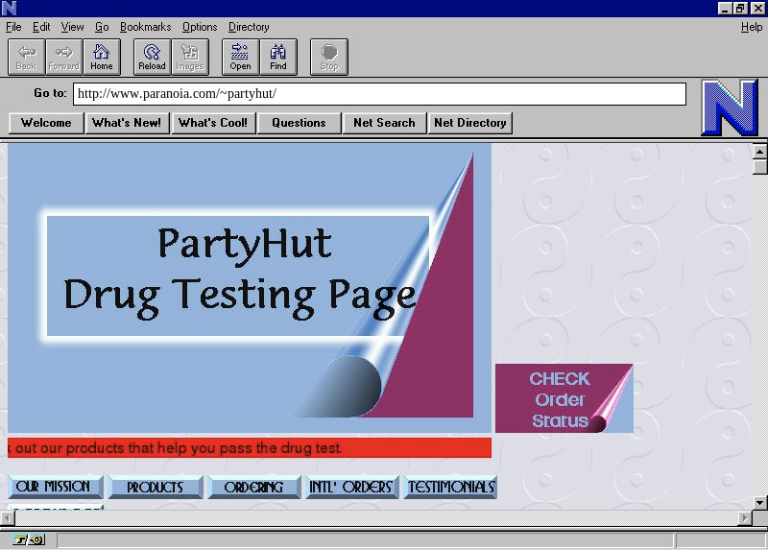Open a location with Open icon
768x550 pixels.
coord(240,57)
